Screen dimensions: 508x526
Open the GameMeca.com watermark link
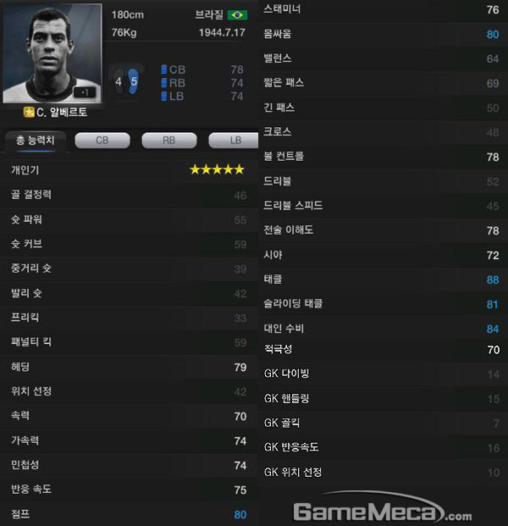pos(382,508)
